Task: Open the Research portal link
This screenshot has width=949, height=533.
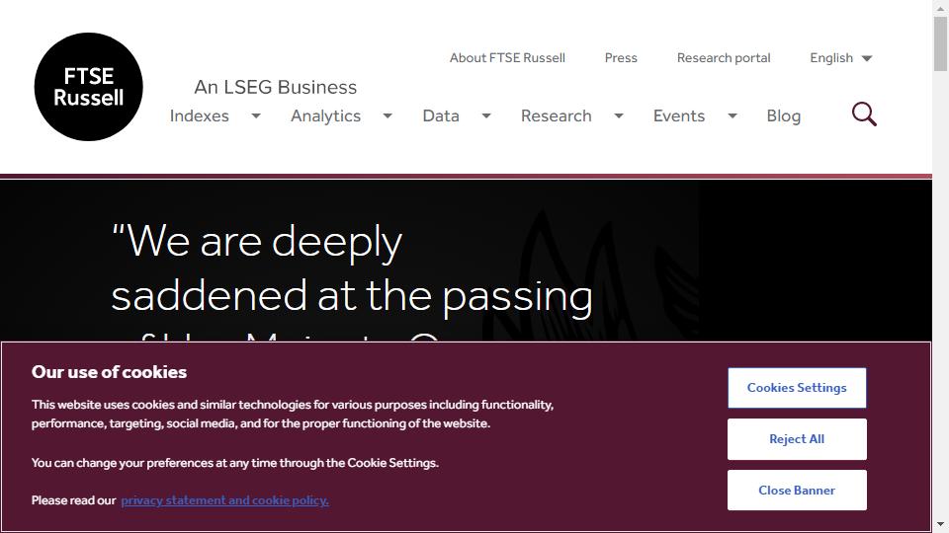Action: point(724,58)
